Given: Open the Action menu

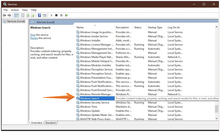Looking at the screenshot, I should point(15,10).
